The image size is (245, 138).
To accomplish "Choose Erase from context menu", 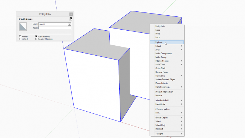I will pos(167,30).
